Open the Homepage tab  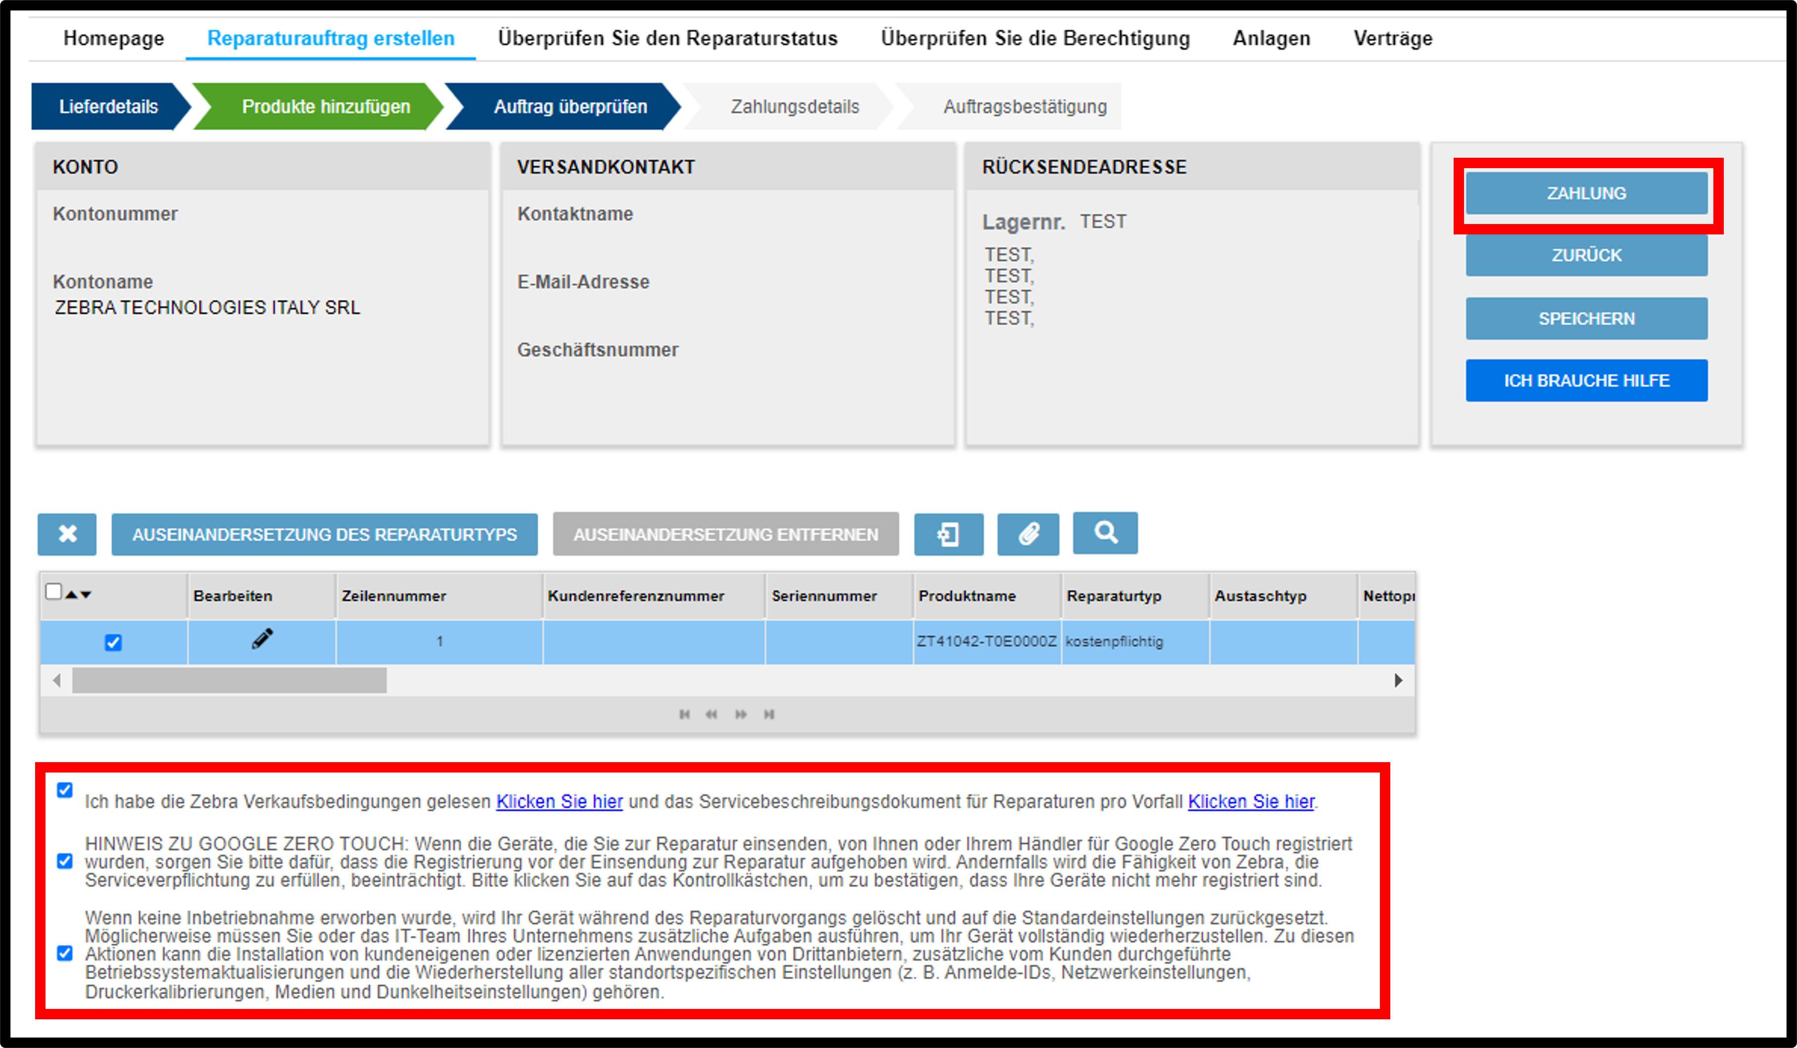[113, 38]
